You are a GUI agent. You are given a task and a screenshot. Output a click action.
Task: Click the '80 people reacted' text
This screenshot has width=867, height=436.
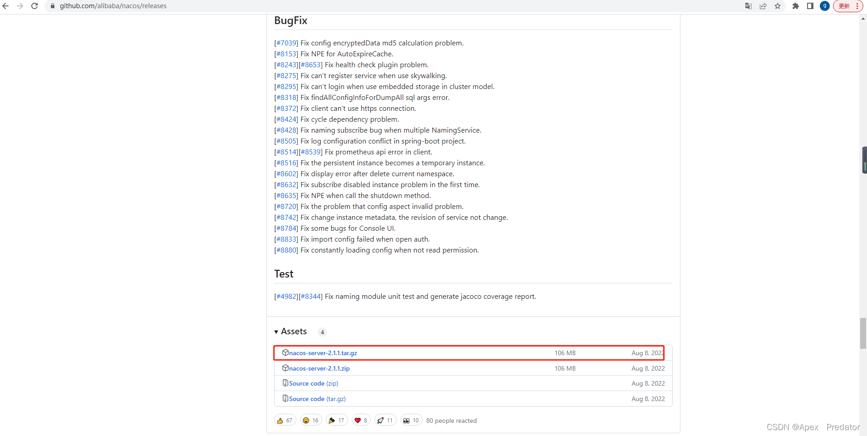(451, 421)
